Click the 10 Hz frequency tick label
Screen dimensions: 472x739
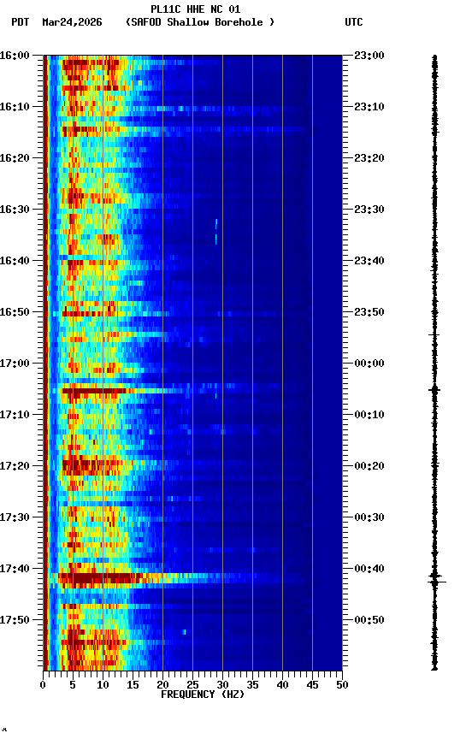103,685
